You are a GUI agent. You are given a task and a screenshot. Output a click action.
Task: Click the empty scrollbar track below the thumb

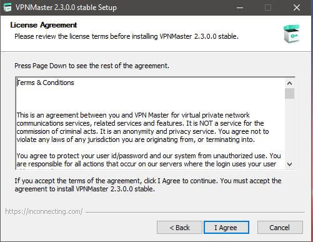pyautogui.click(x=289, y=129)
